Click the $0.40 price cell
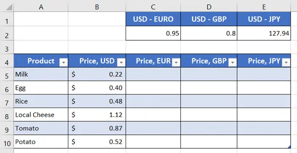297x153 pixels. point(97,88)
